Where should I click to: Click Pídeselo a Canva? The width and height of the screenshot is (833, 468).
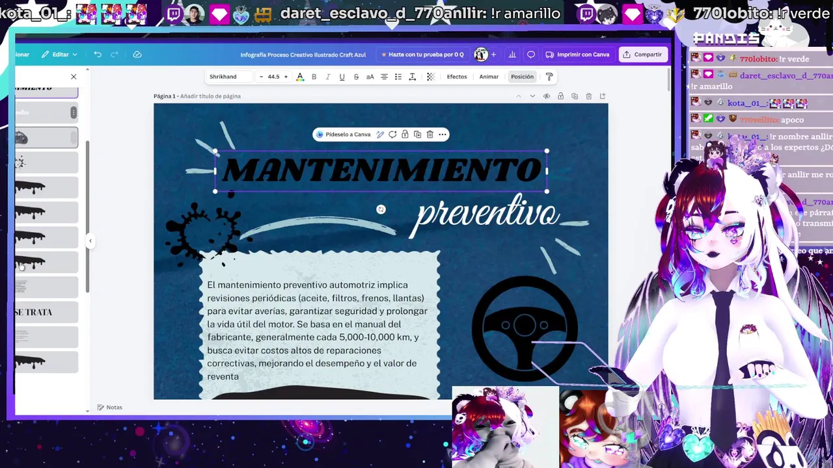pyautogui.click(x=343, y=135)
